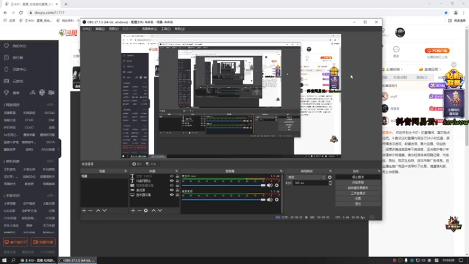469x264 pixels.
Task: Click the transition duration 300 ms field
Action: tap(311, 183)
